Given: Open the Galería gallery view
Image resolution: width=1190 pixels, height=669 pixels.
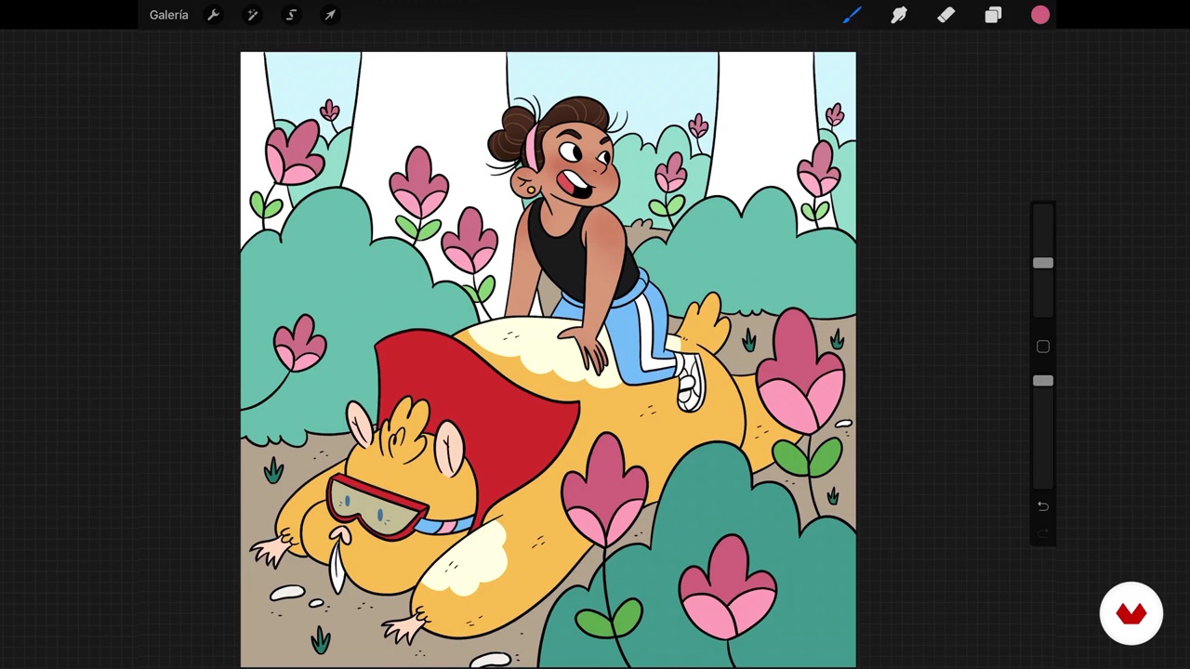Looking at the screenshot, I should point(168,15).
